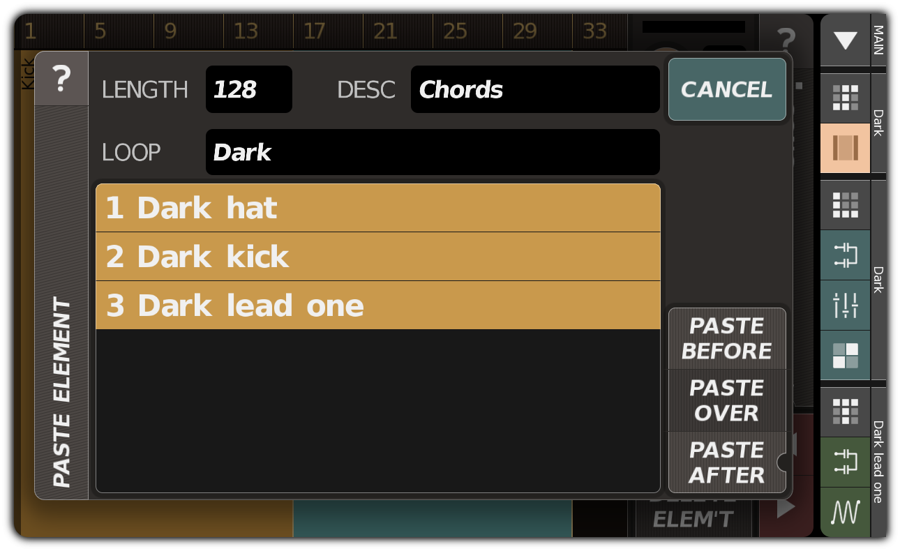The width and height of the screenshot is (900, 551).
Task: Click measure 17 on the timeline ruler
Action: [x=315, y=31]
